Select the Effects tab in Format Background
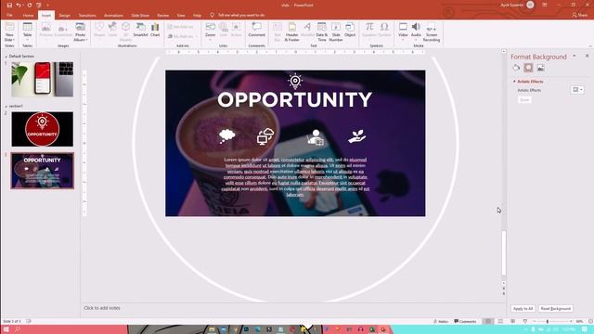This screenshot has height=334, width=594. coord(528,68)
